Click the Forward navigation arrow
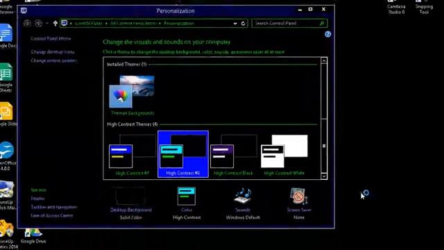The image size is (444, 250). (x=39, y=23)
